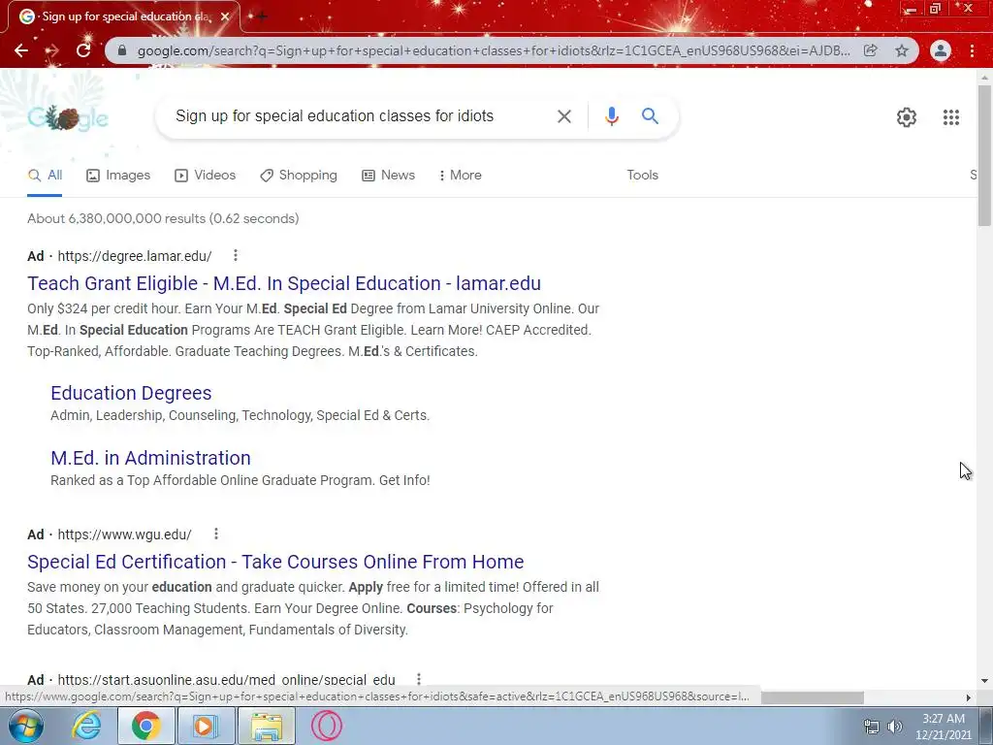Open Windows Media Player from taskbar
The image size is (993, 745).
[206, 726]
